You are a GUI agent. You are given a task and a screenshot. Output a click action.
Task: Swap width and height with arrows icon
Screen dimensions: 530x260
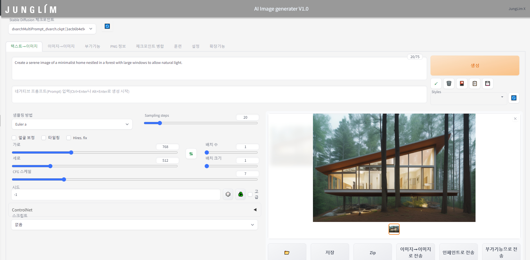pyautogui.click(x=191, y=154)
